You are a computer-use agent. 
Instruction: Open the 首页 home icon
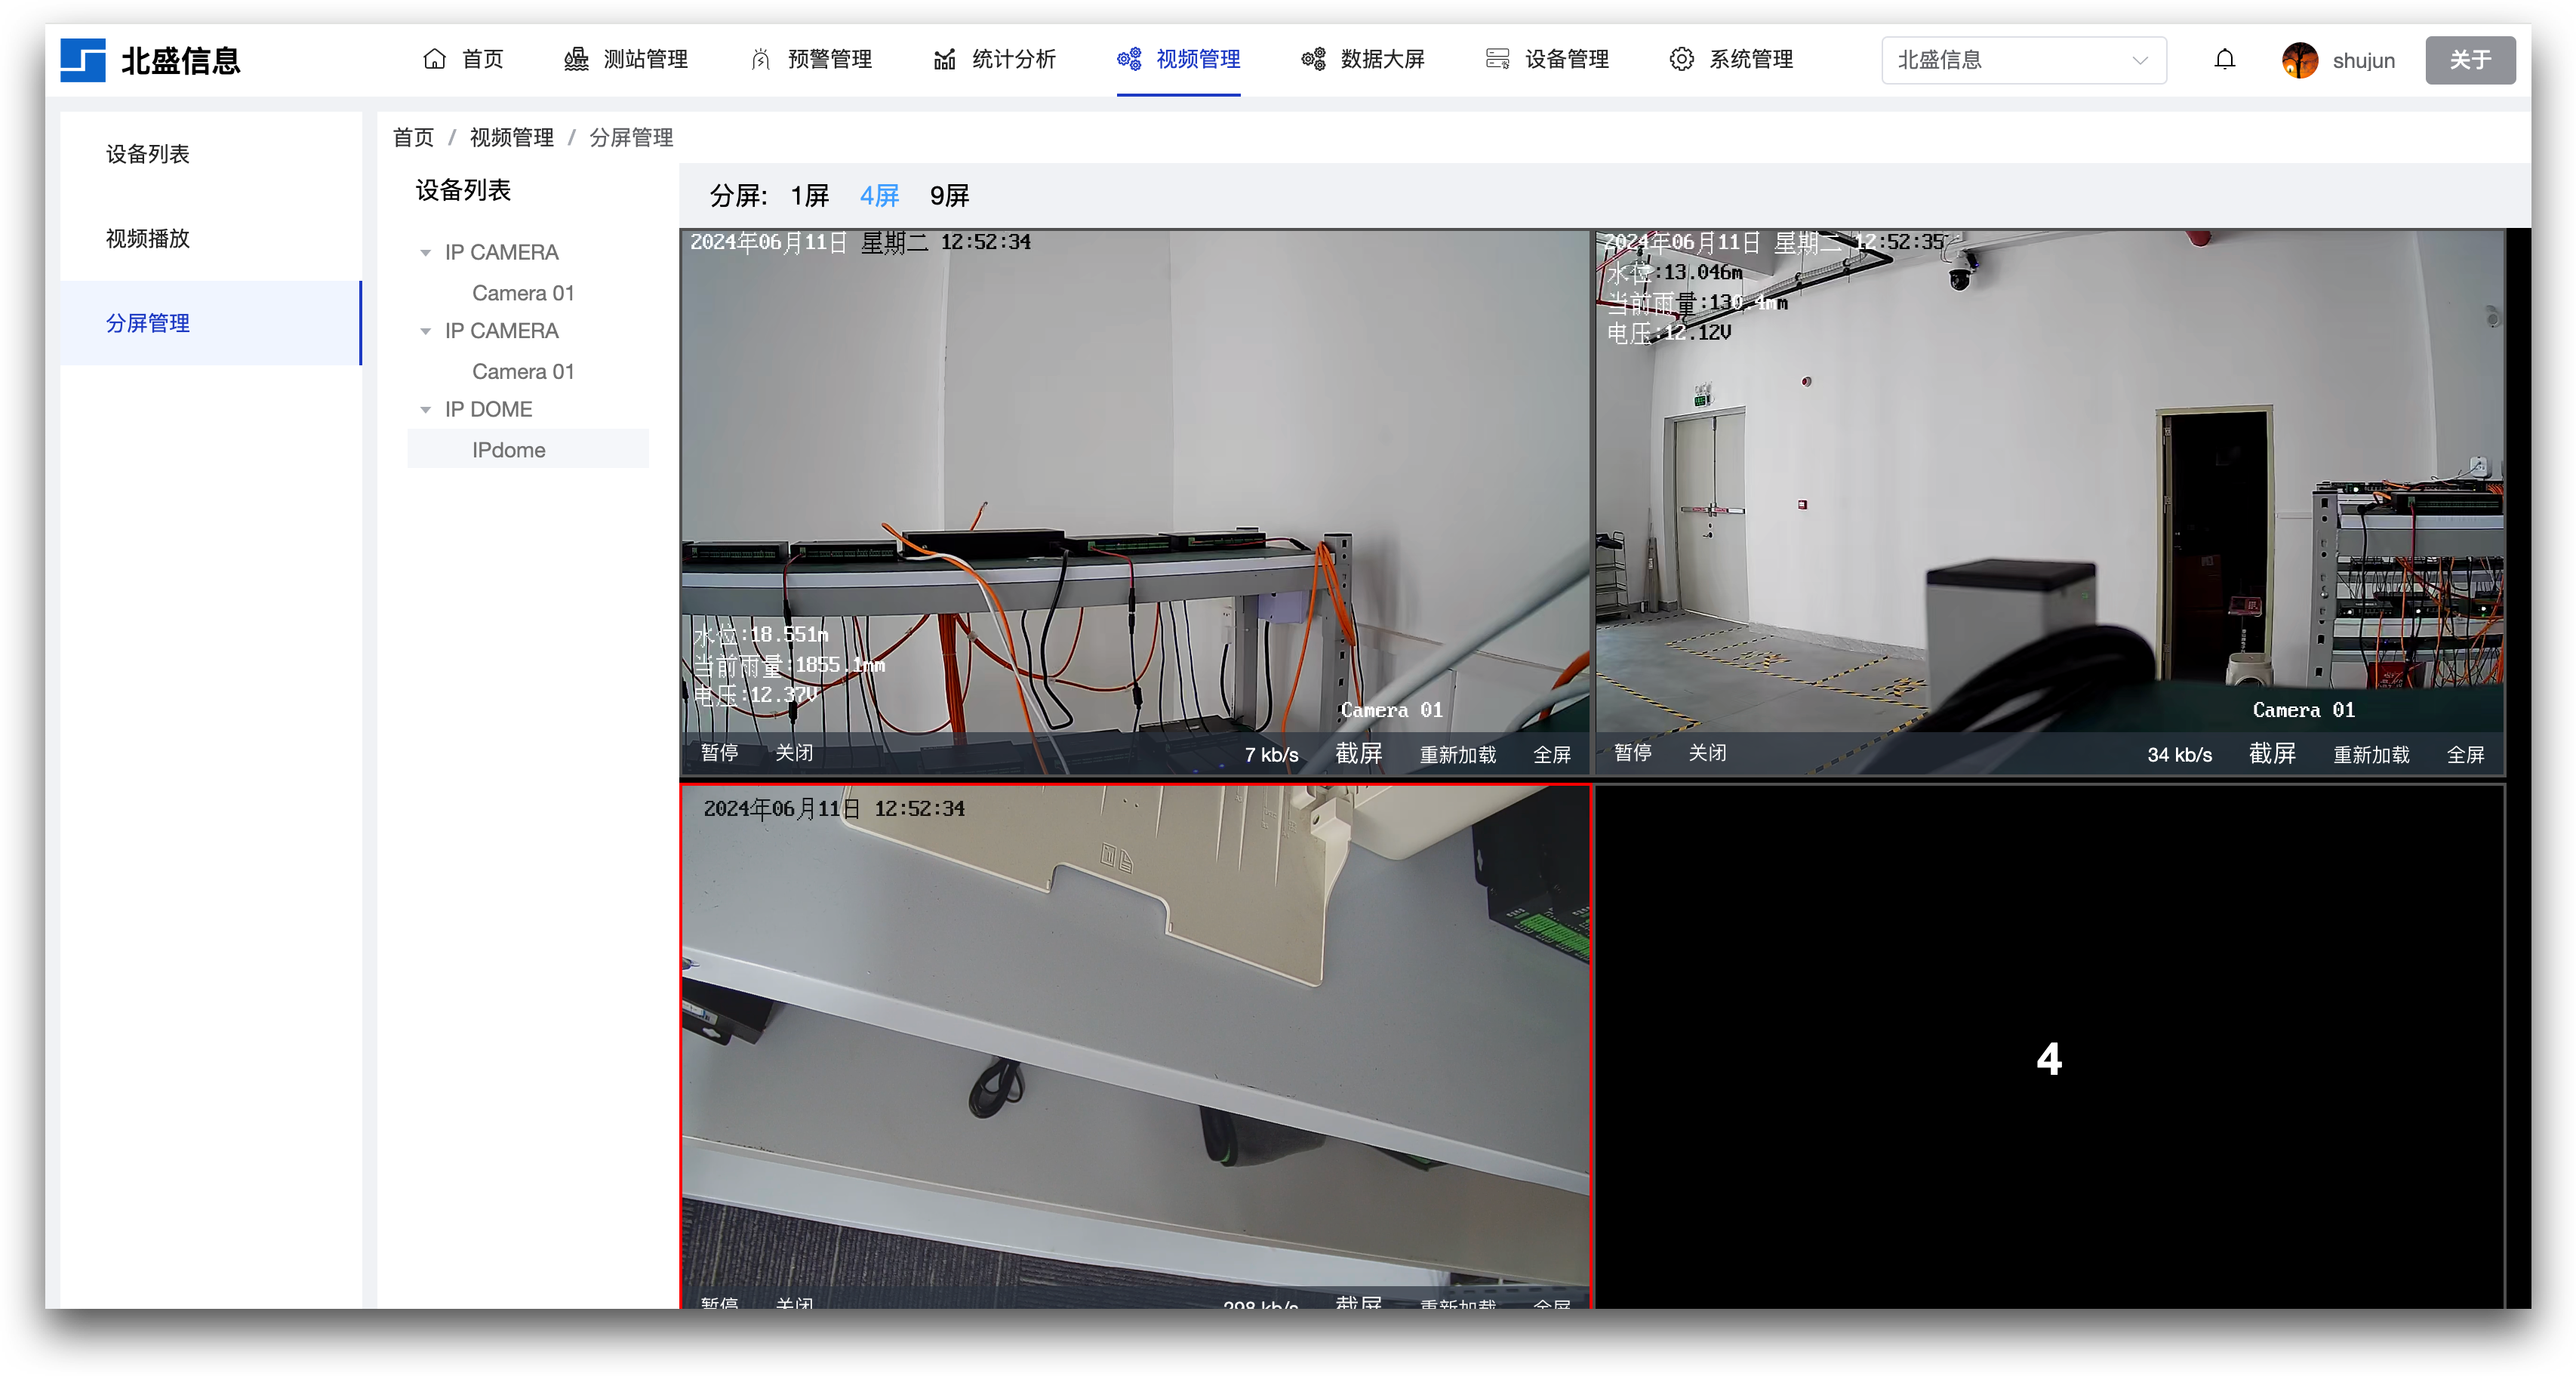tap(434, 59)
